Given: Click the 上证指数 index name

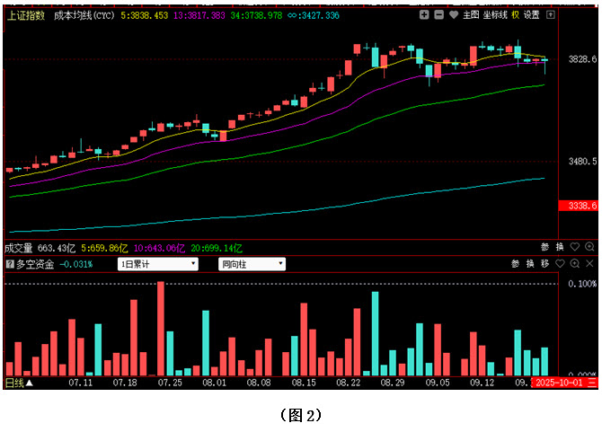Looking at the screenshot, I should click(26, 16).
